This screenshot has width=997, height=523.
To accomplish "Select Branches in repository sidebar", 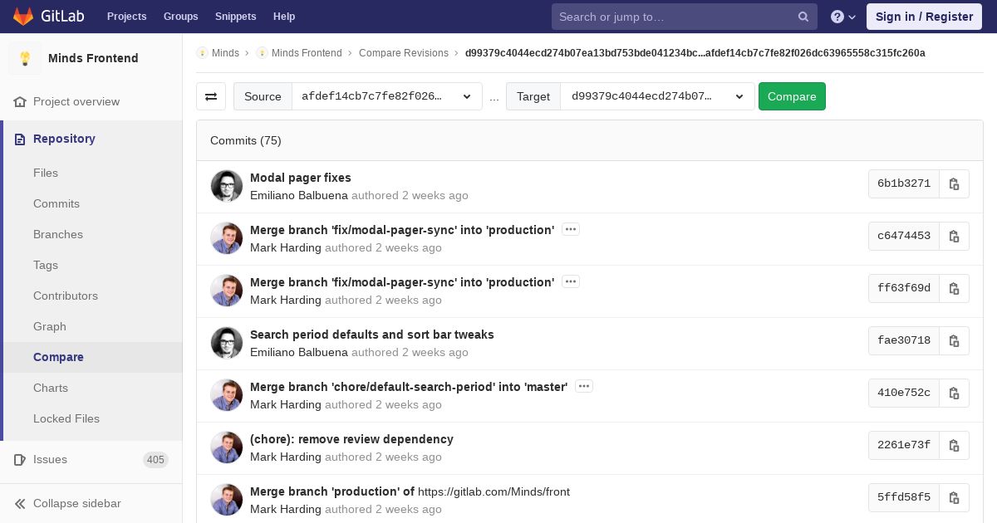I will coord(58,234).
